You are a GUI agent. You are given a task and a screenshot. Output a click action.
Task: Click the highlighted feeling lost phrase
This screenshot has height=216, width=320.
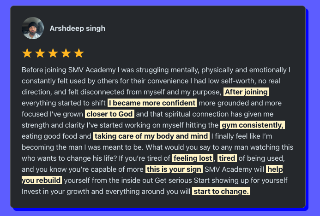(193, 158)
